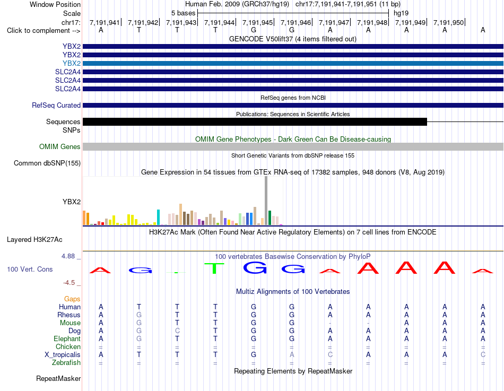Open '100 vertebrates Basewise Conservation by PhyloP'
The image size is (504, 391).
[293, 257]
